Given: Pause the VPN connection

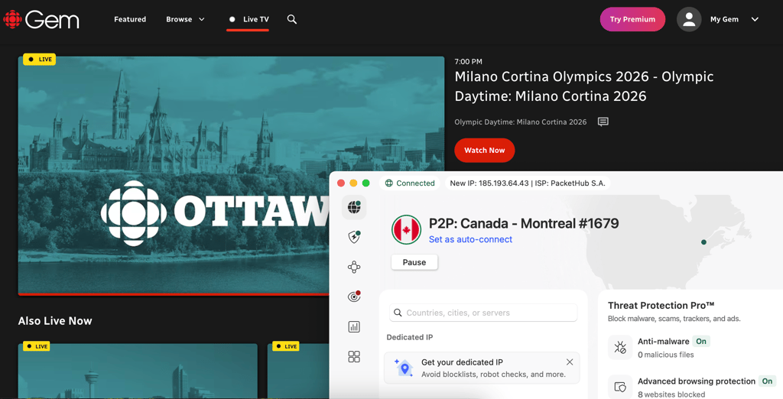Looking at the screenshot, I should (414, 262).
